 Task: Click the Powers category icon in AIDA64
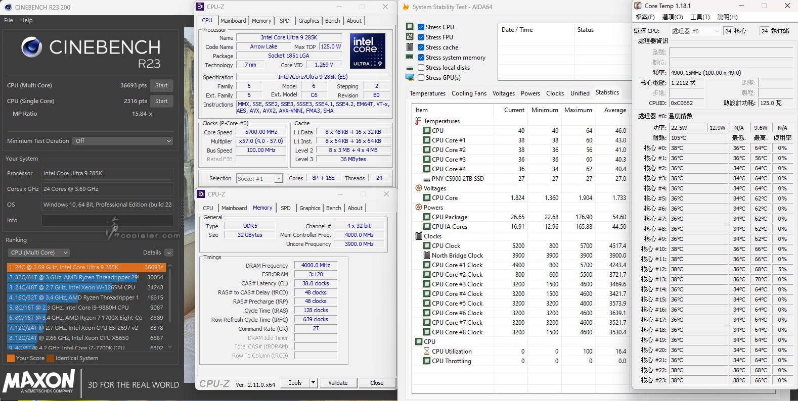(419, 207)
